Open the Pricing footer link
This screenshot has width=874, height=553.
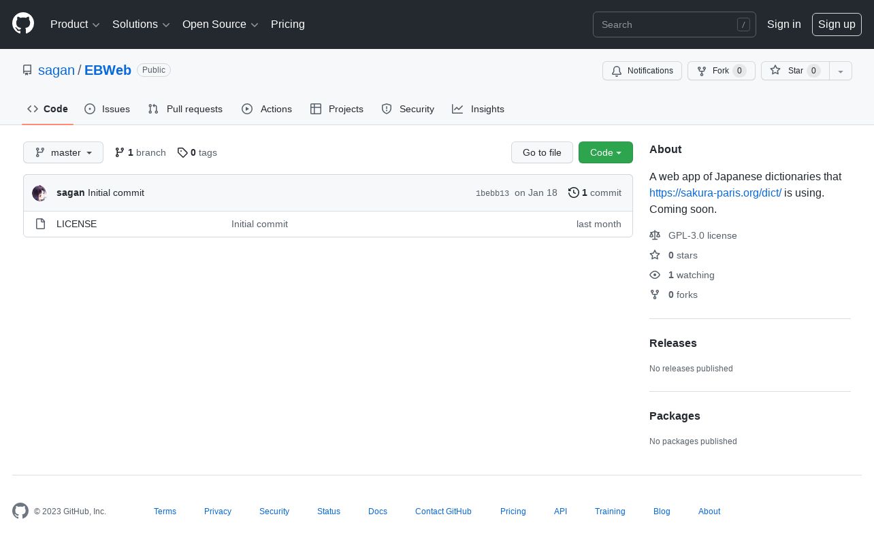click(513, 512)
